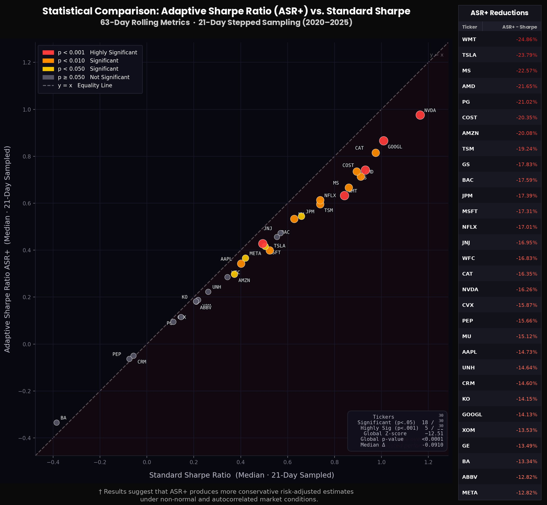Click the MSFT value -17.31% in the table
This screenshot has height=505, width=547.
[526, 211]
